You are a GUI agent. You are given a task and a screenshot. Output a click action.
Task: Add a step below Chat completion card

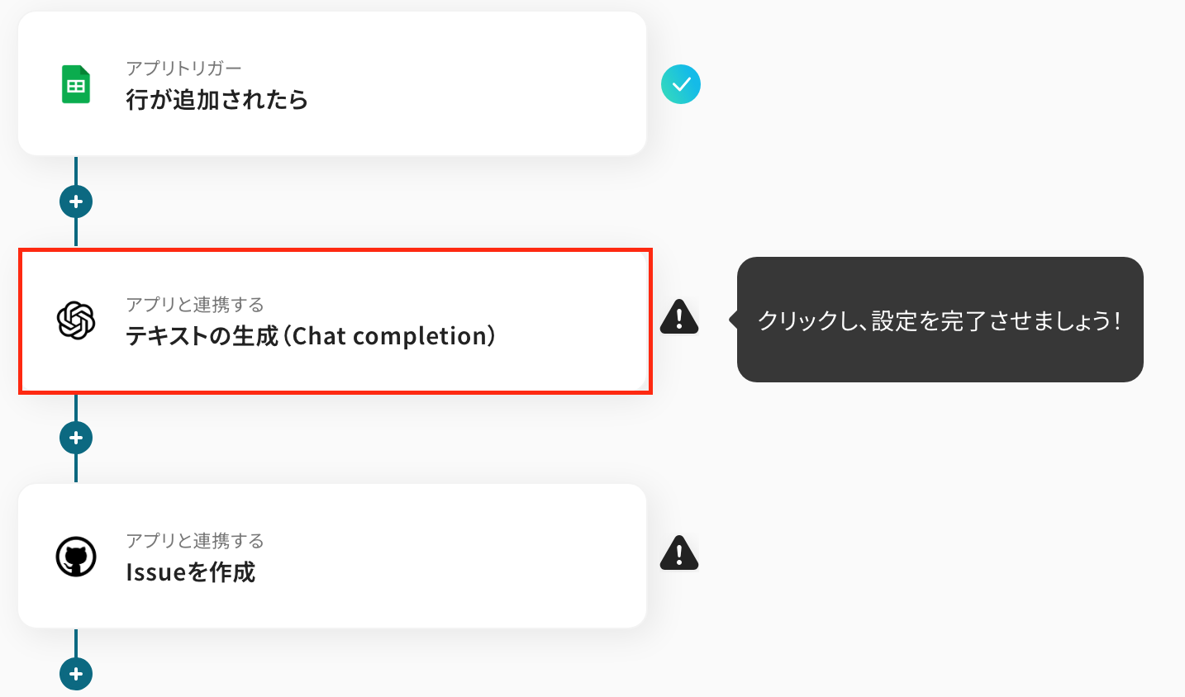coord(76,438)
